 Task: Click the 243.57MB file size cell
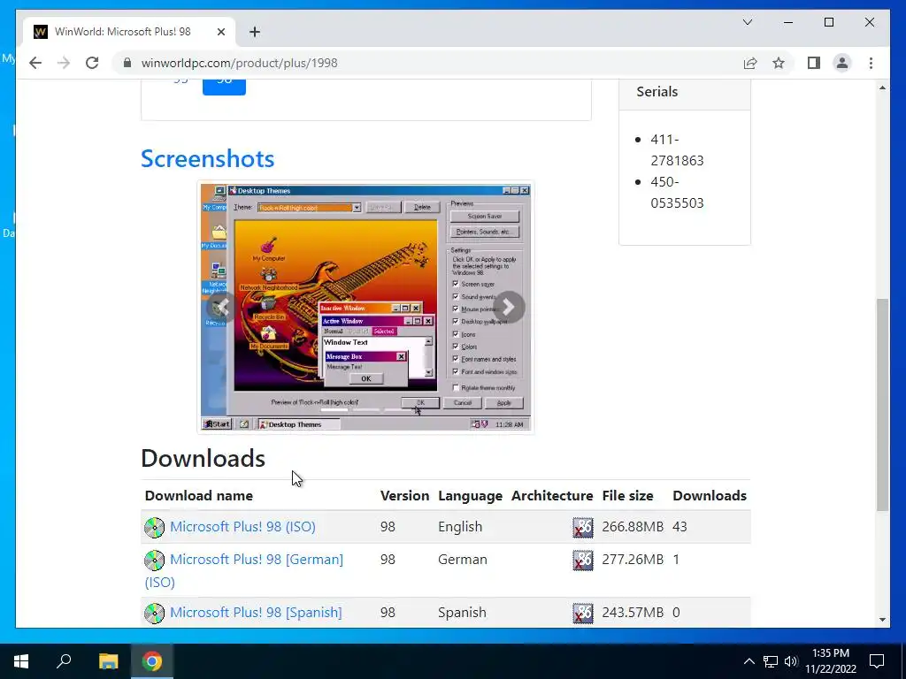633,612
